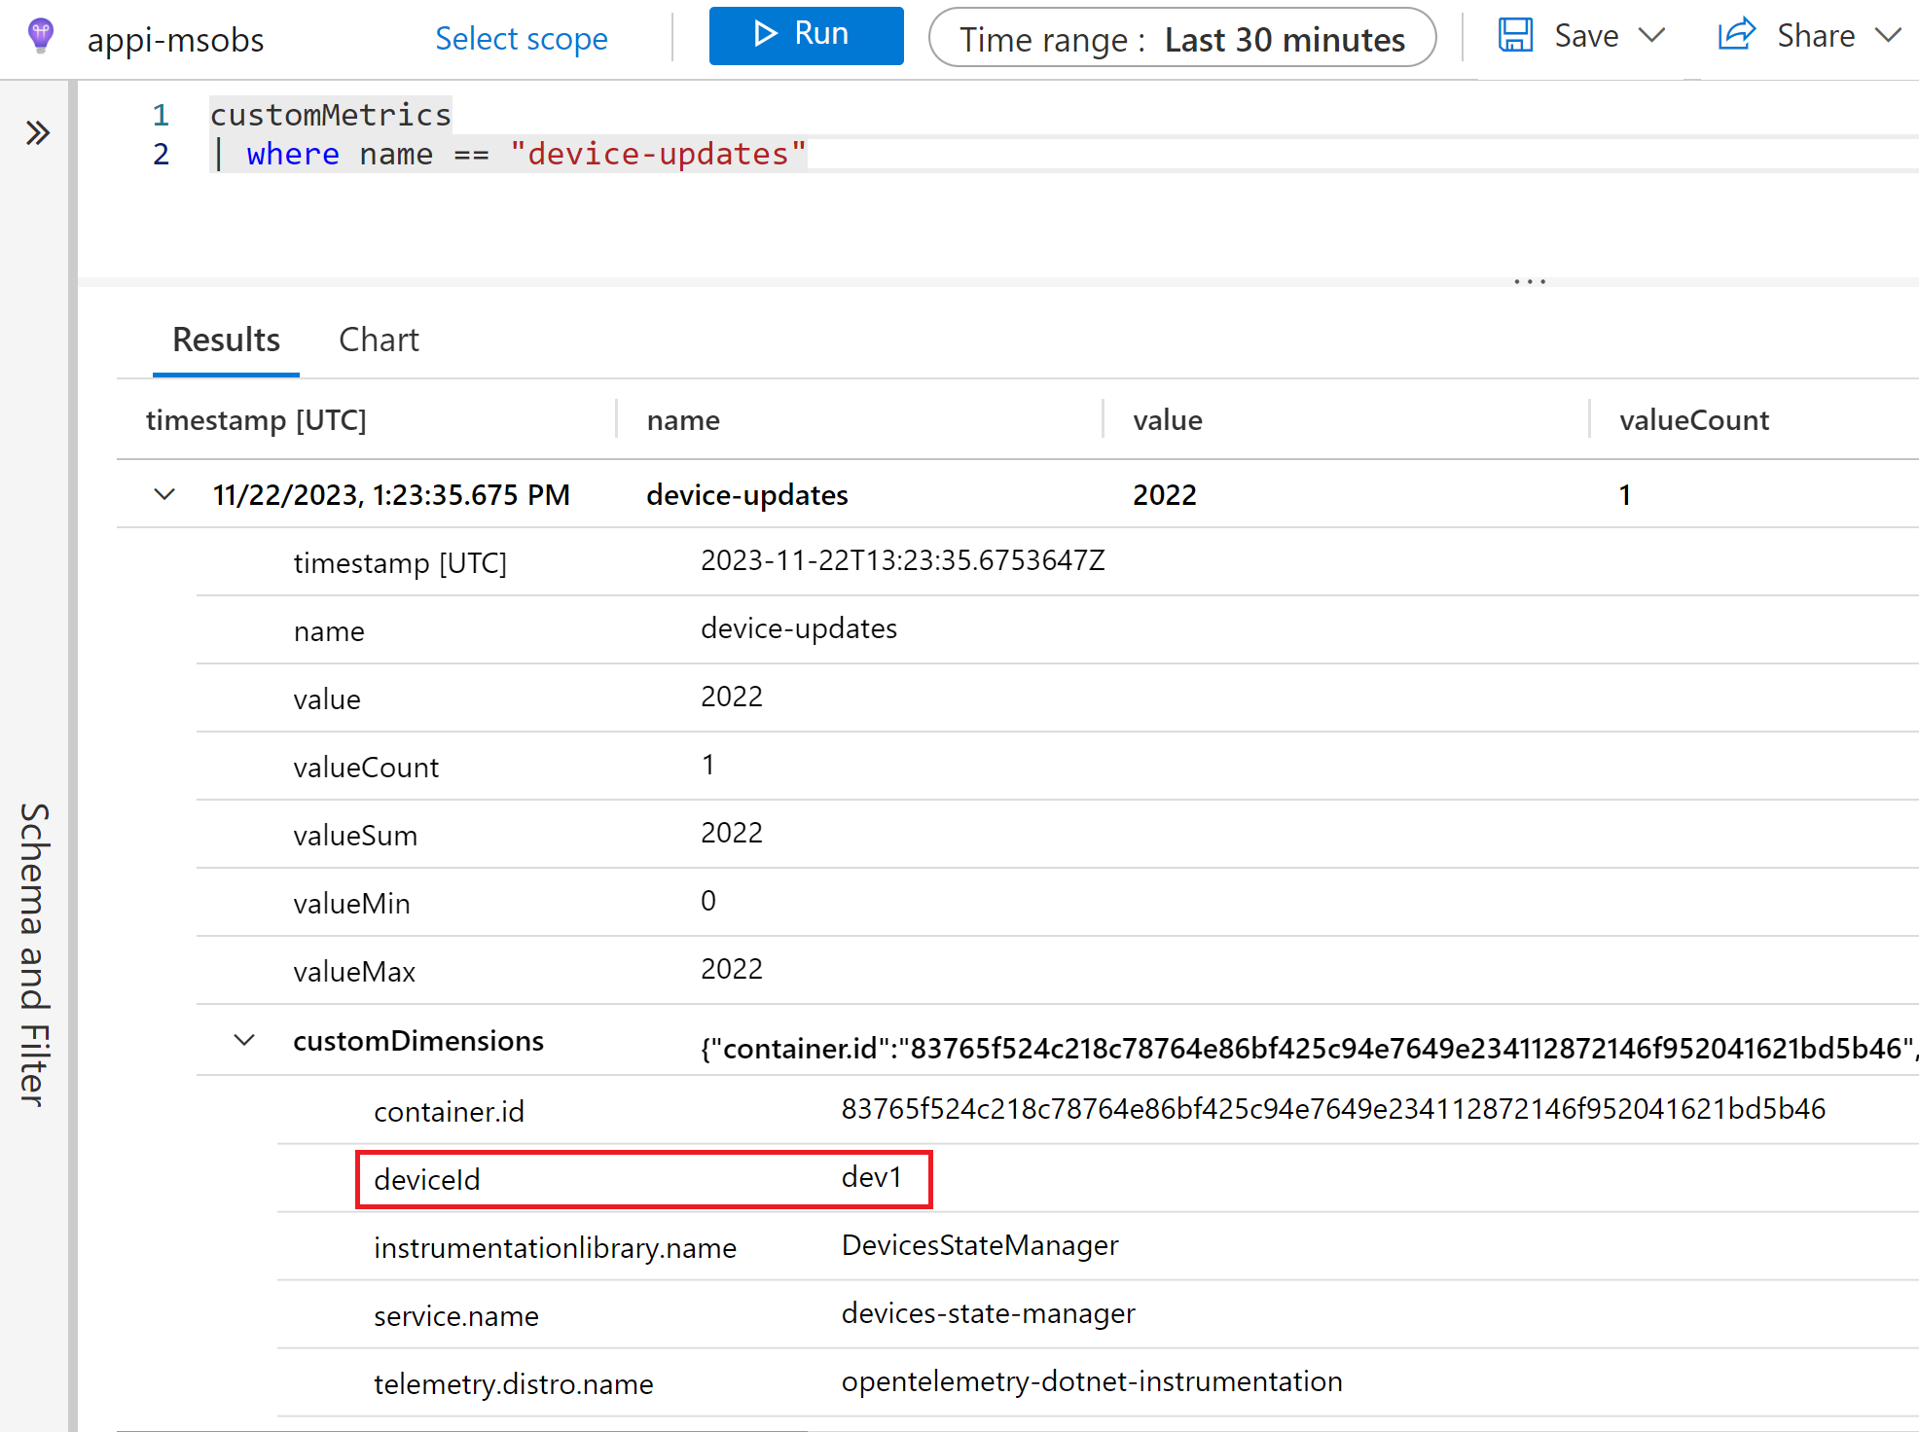Collapse the customDimensions section
1919x1432 pixels.
[x=244, y=1040]
